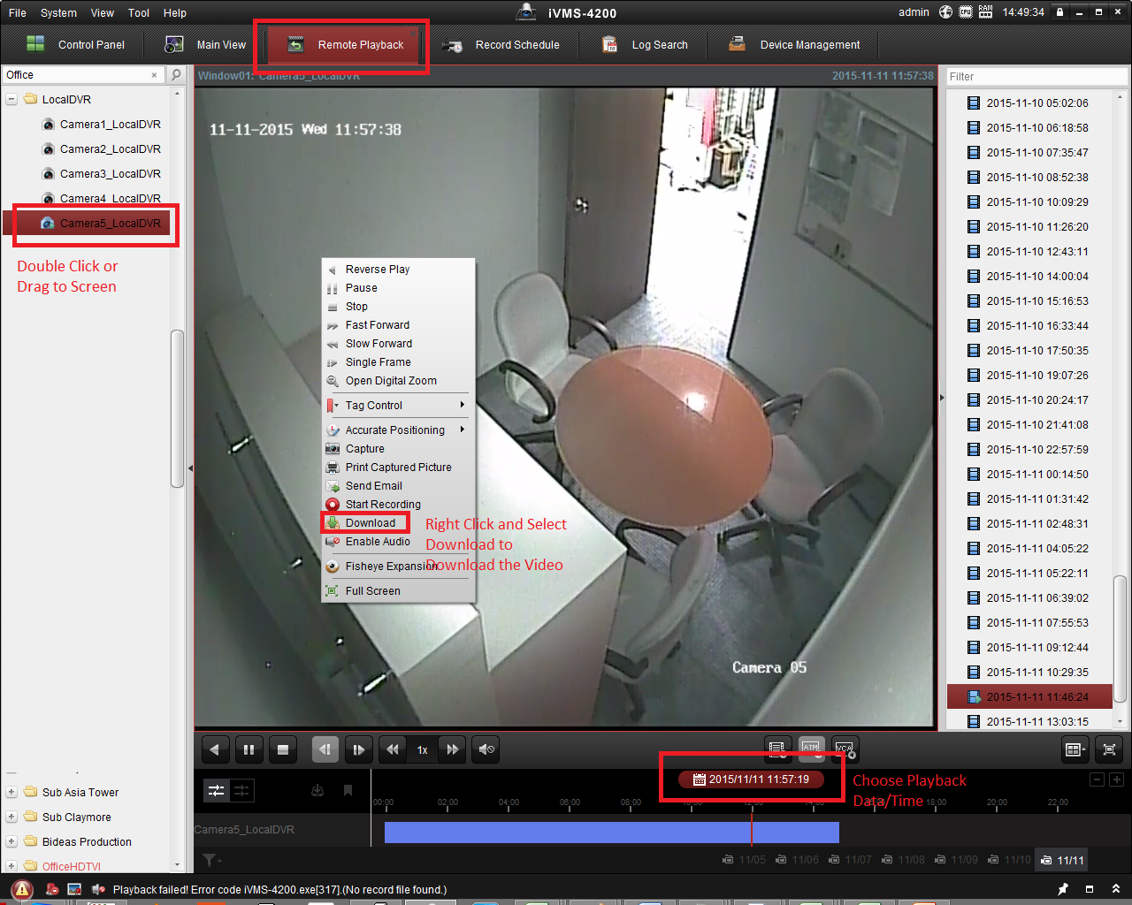Screen dimensions: 1132x905
Task: Click the timeline zoom-in plus icon
Action: click(x=1116, y=780)
